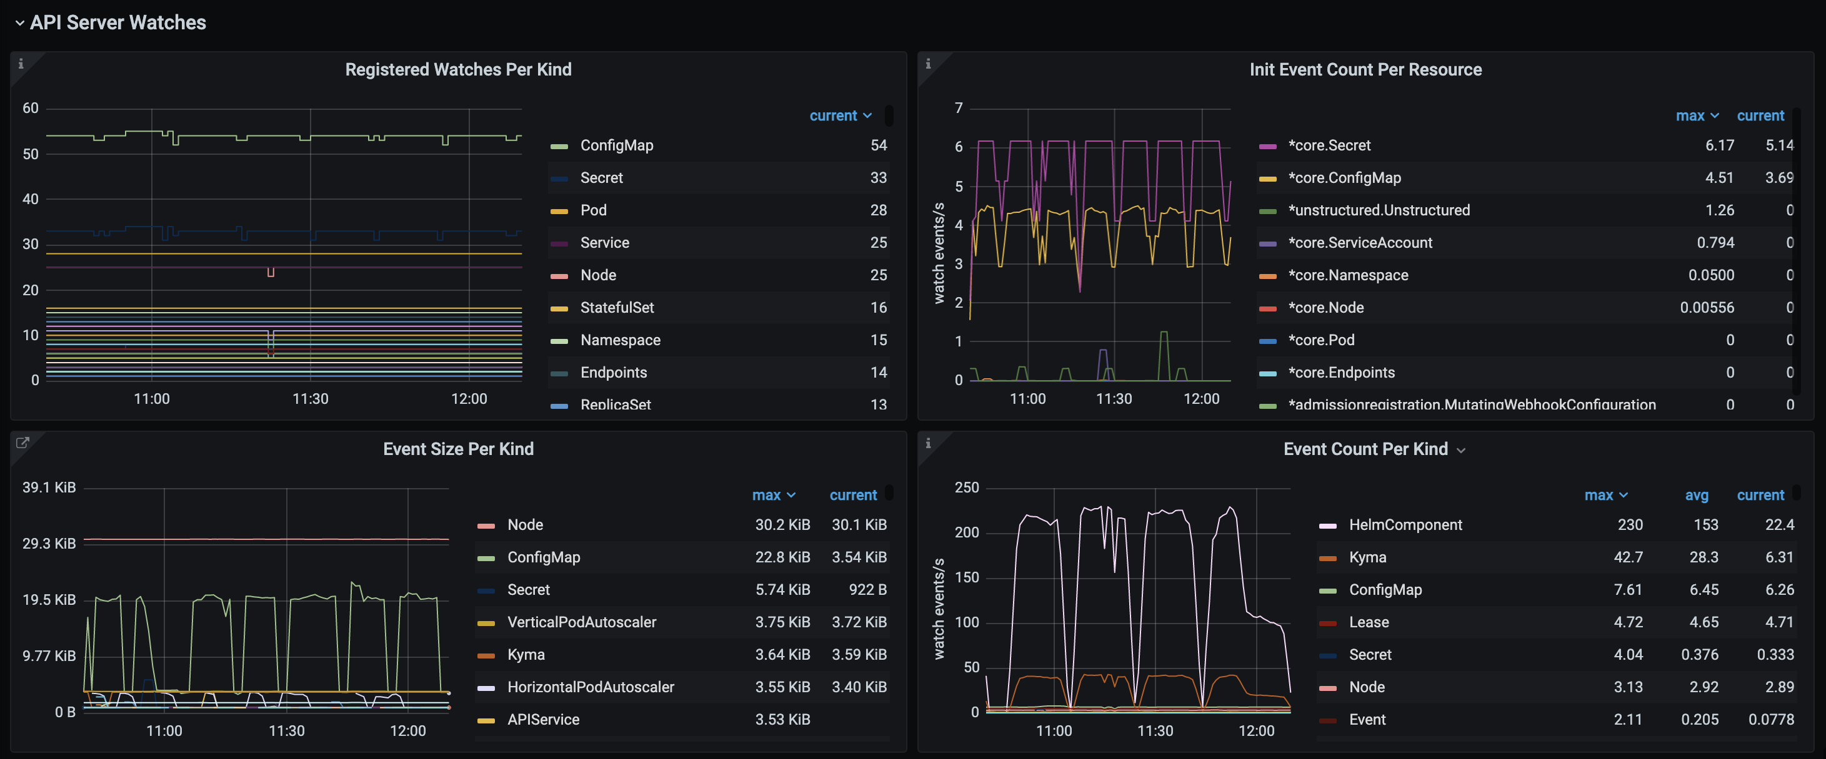Click Pod color swatch in Registered Watches legend
This screenshot has height=759, width=1826.
(x=559, y=211)
